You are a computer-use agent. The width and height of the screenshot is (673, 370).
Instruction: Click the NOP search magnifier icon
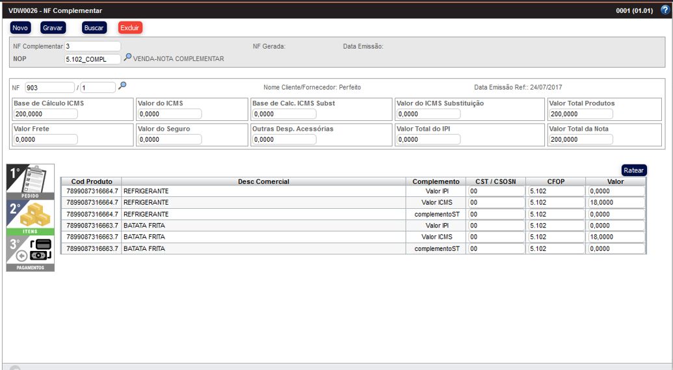(127, 58)
